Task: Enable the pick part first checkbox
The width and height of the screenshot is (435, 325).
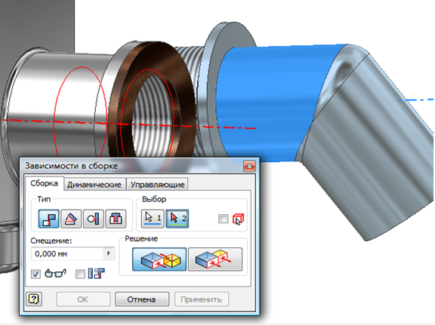Action: (x=223, y=219)
